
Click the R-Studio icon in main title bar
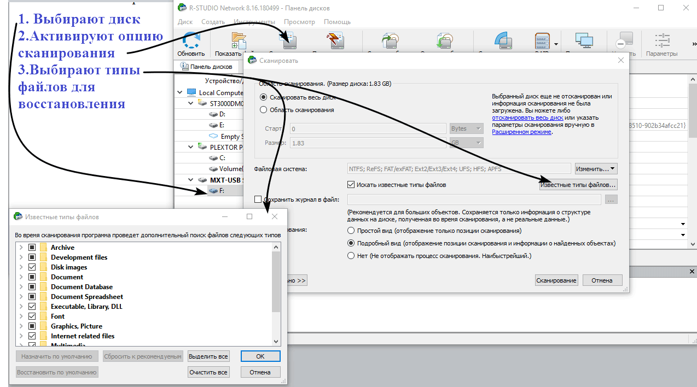(x=182, y=8)
